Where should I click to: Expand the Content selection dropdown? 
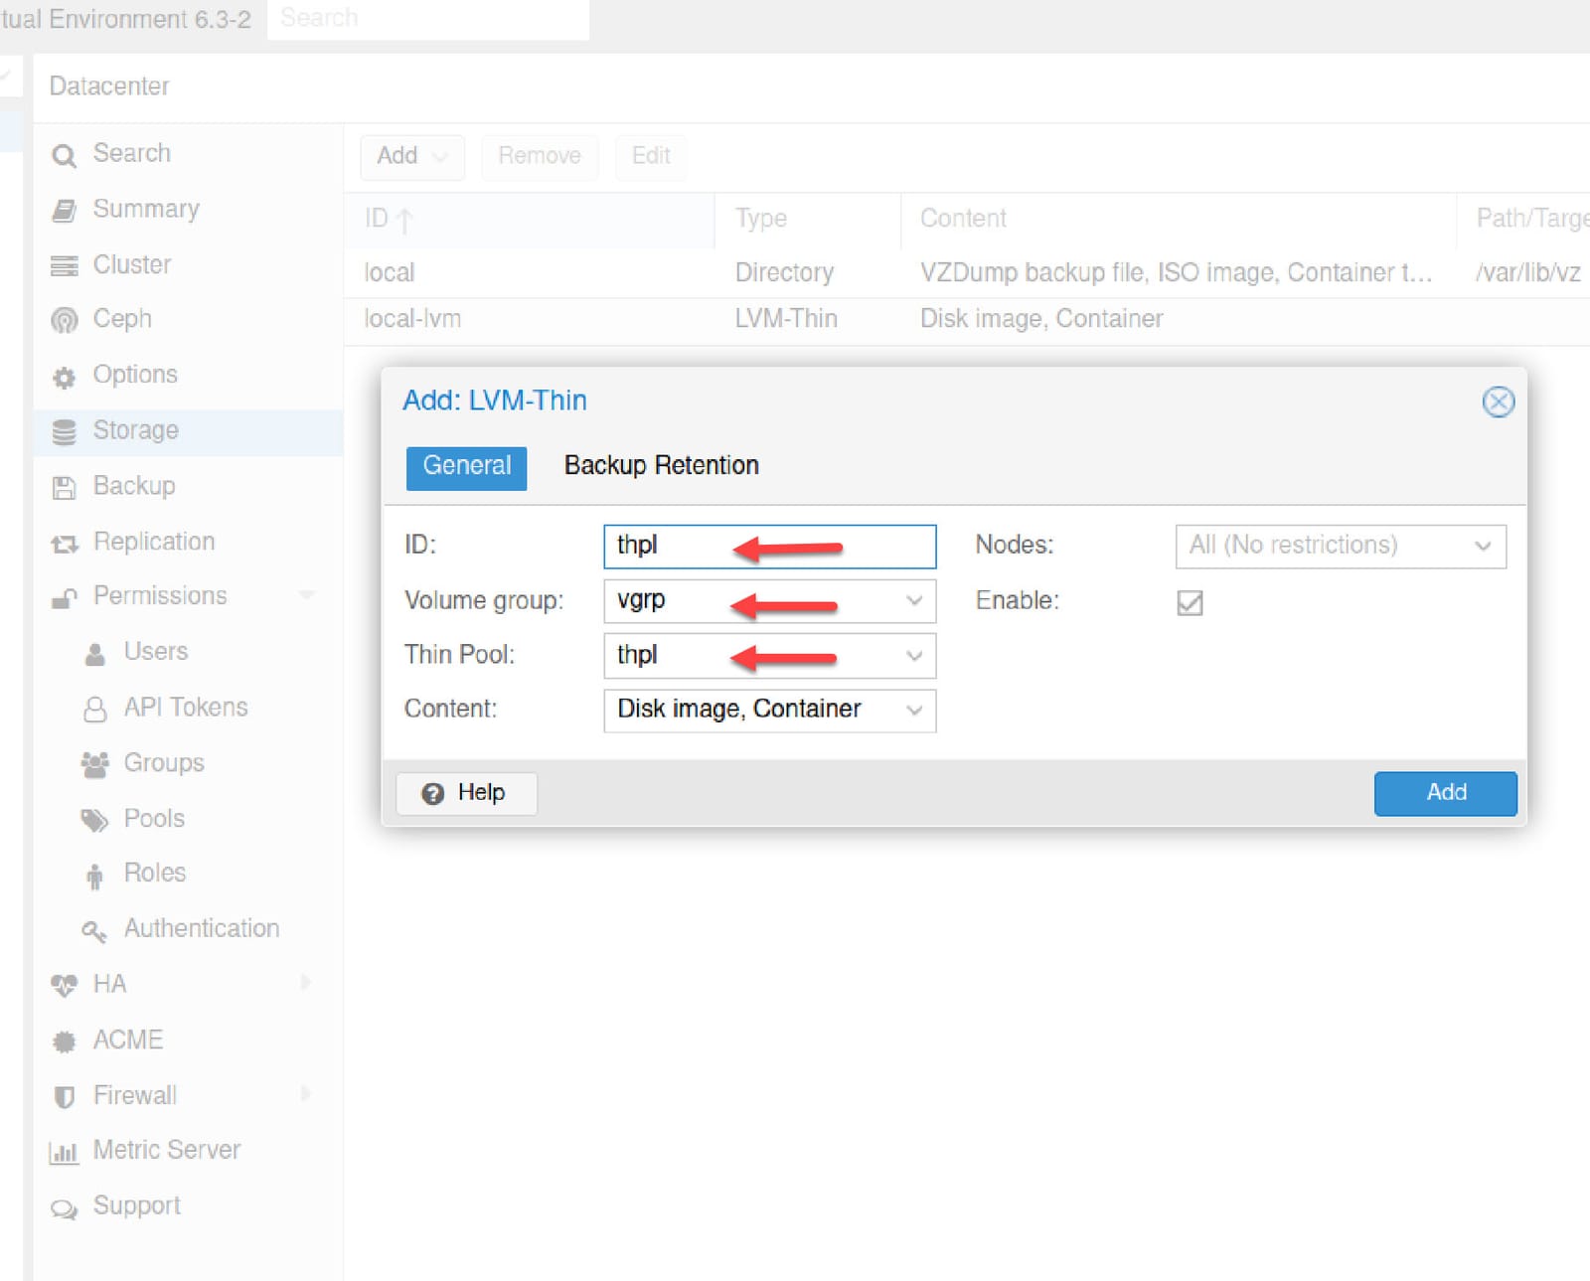913,710
